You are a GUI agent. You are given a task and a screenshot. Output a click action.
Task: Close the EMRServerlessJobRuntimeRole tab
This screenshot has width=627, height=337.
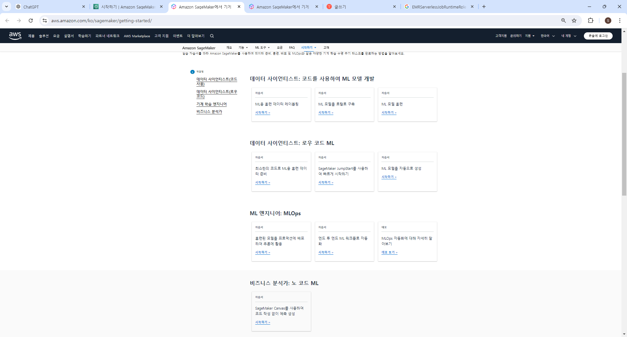[x=472, y=7]
